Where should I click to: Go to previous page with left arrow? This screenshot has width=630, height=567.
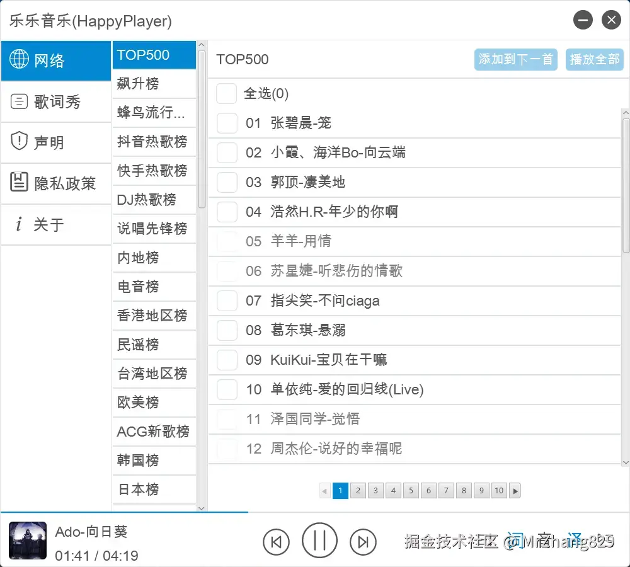[x=324, y=491]
